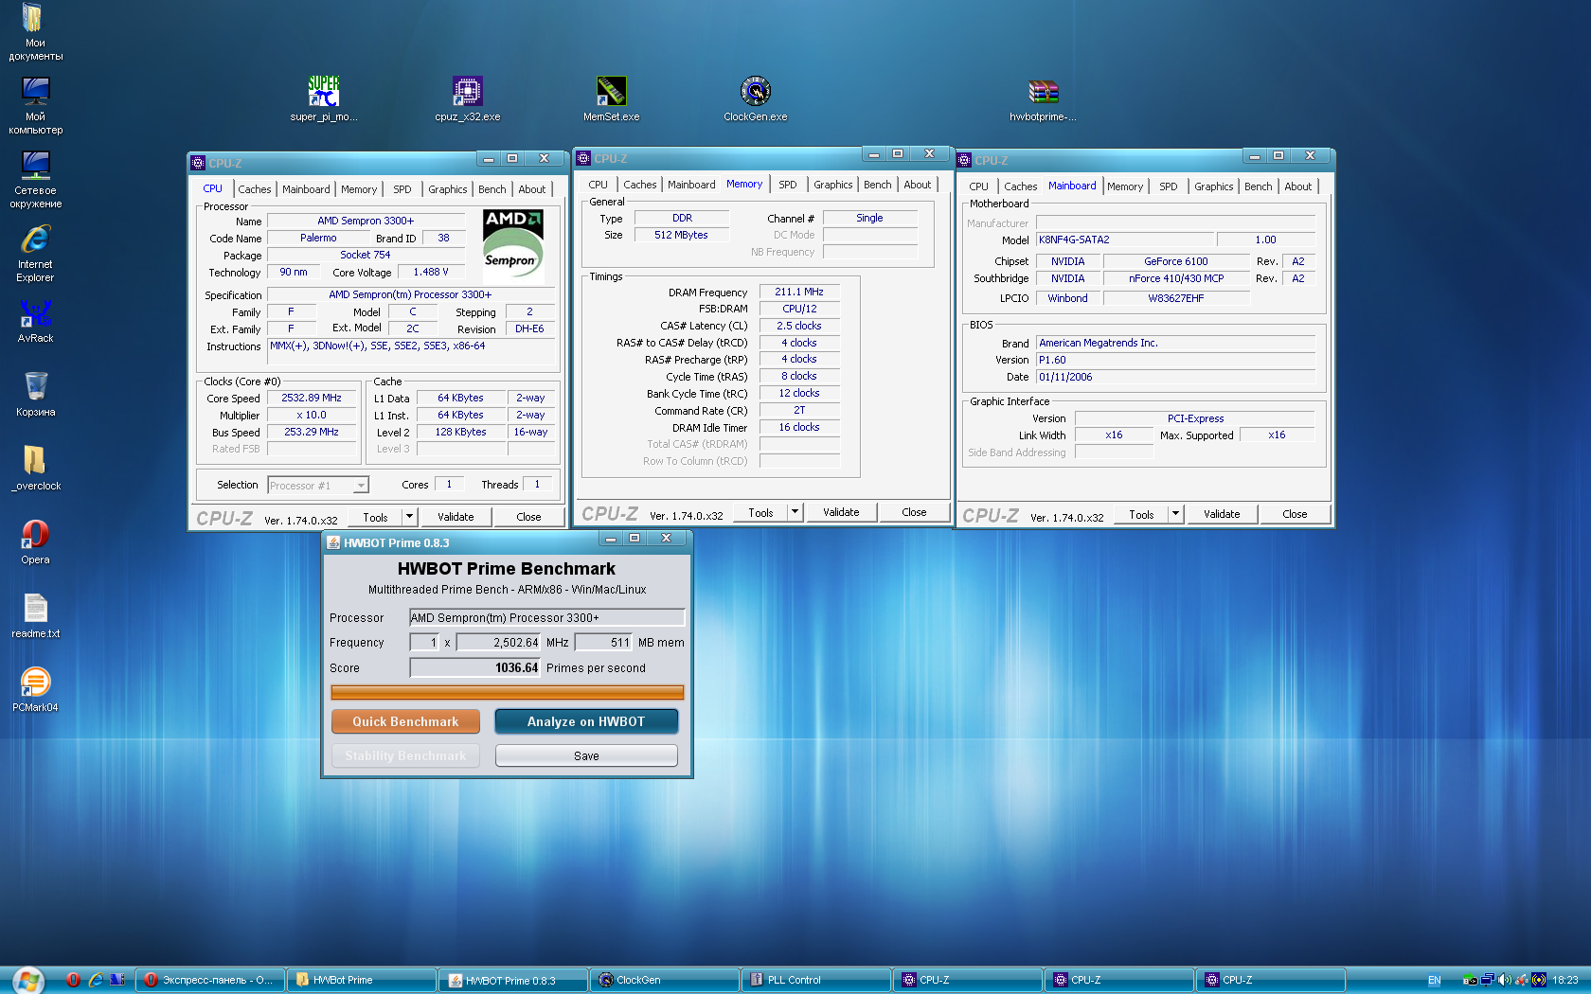
Task: Click the Score field showing 1036.64
Action: pyautogui.click(x=474, y=667)
